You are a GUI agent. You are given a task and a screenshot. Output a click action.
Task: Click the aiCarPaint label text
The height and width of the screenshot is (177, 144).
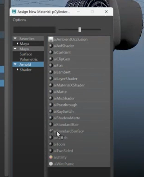[x=62, y=52]
